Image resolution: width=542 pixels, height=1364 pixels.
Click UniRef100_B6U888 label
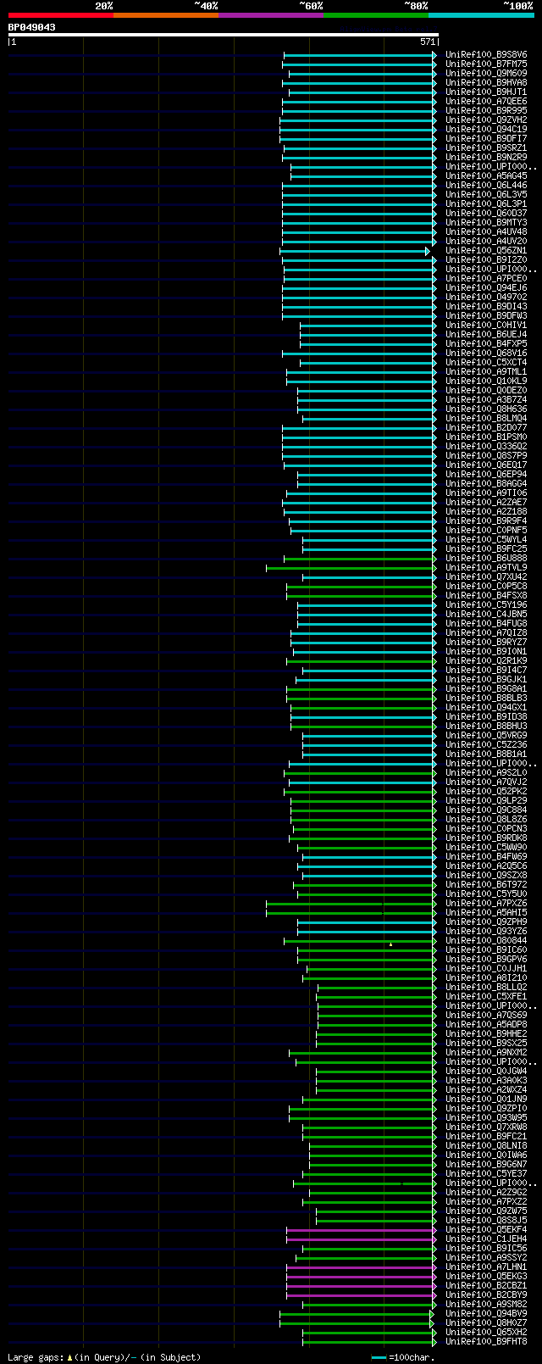pyautogui.click(x=486, y=558)
